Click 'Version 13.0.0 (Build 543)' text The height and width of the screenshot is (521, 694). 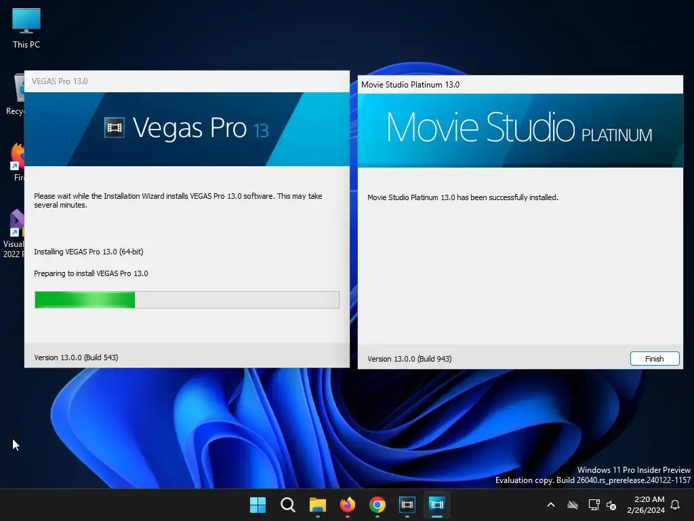tap(76, 358)
